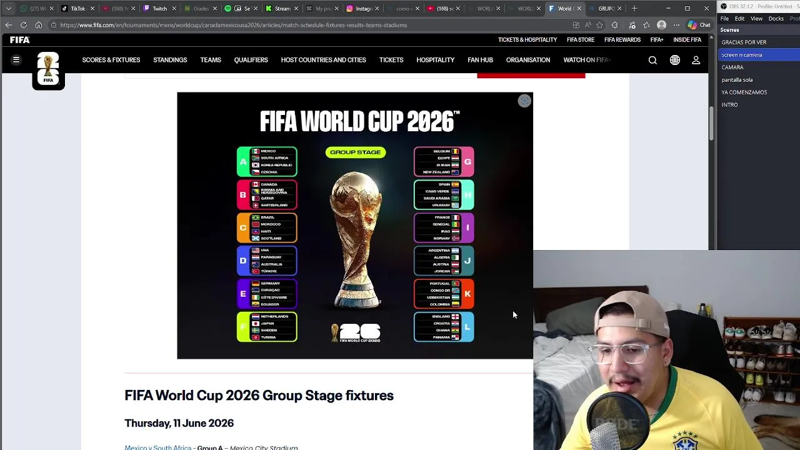Open the FIFA site search magnifier
Viewport: 800px width, 450px height.
652,61
